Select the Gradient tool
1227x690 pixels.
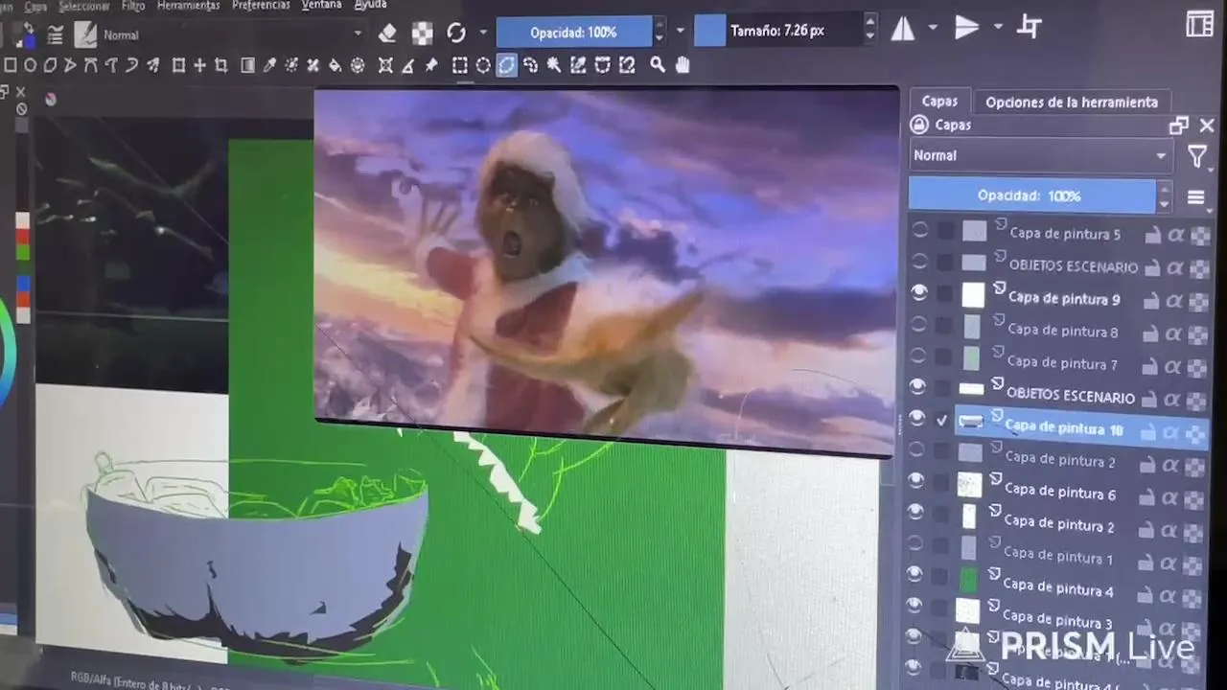tap(247, 65)
